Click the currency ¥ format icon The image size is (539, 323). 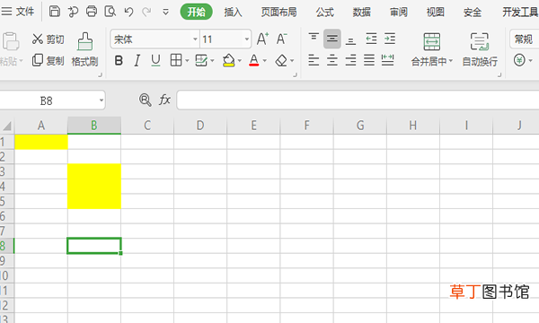(x=519, y=60)
